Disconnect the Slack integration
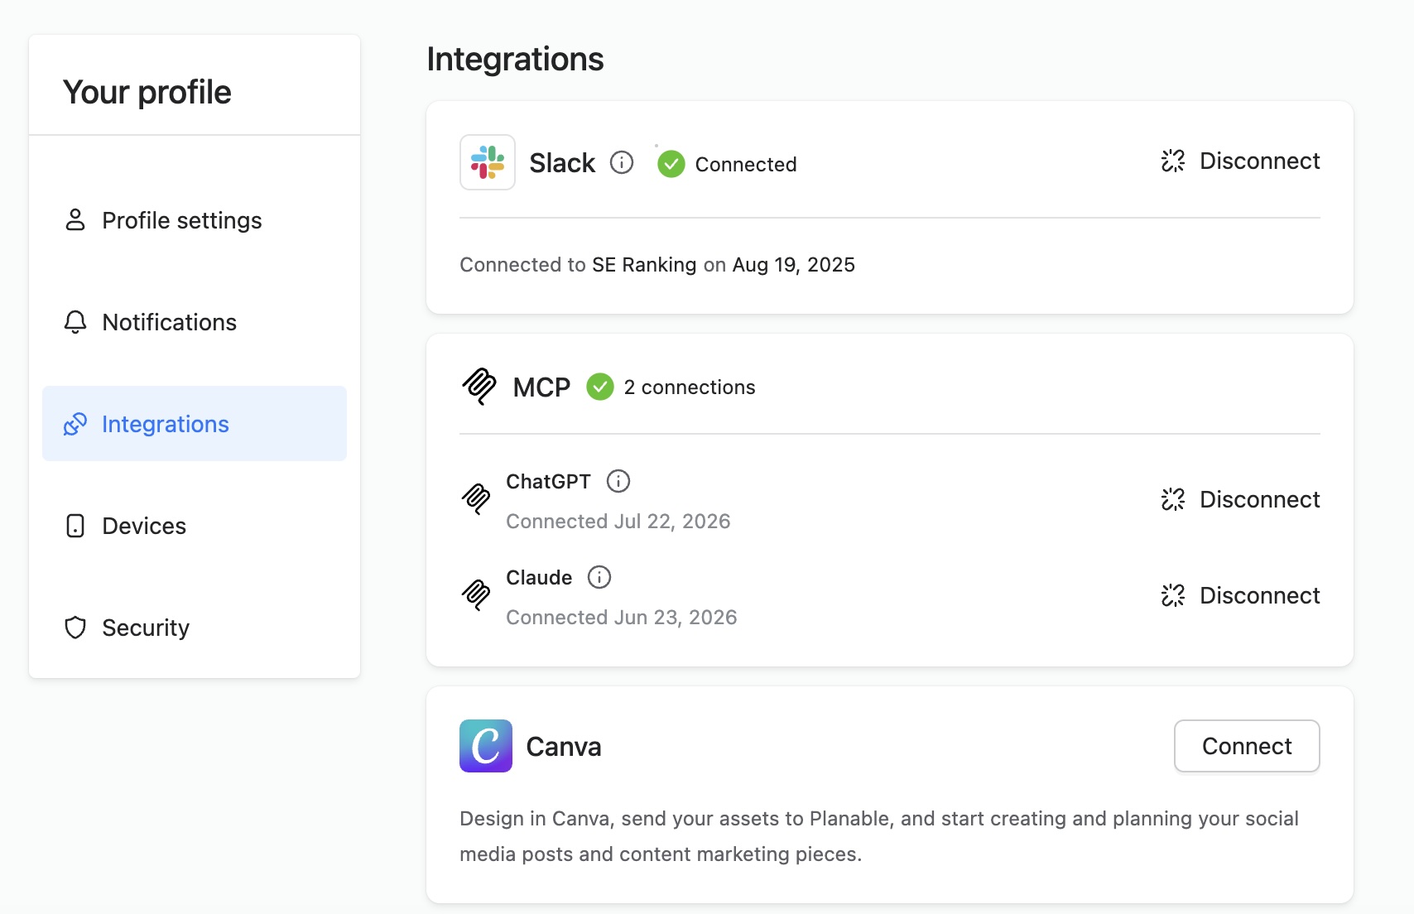The height and width of the screenshot is (914, 1414). point(1240,161)
